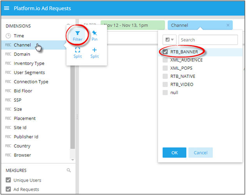The image size is (246, 195).
Task: Select the Country dimension
Action: [x=22, y=146]
